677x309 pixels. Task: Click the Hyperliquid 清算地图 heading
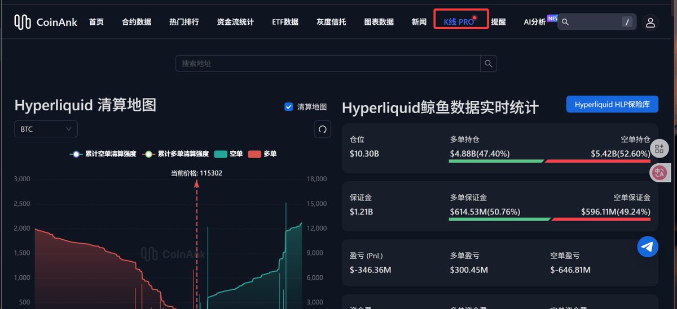tap(85, 105)
